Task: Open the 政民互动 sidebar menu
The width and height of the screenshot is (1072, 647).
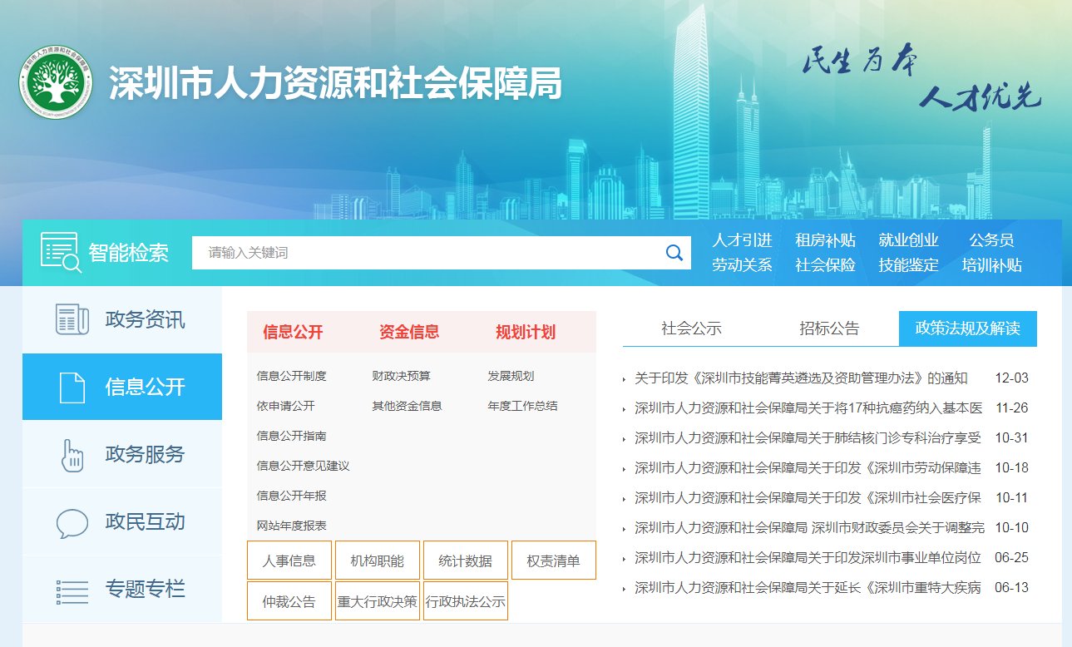Action: [x=122, y=522]
